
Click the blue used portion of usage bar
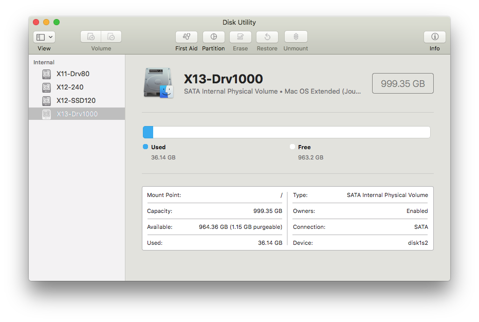[148, 132]
